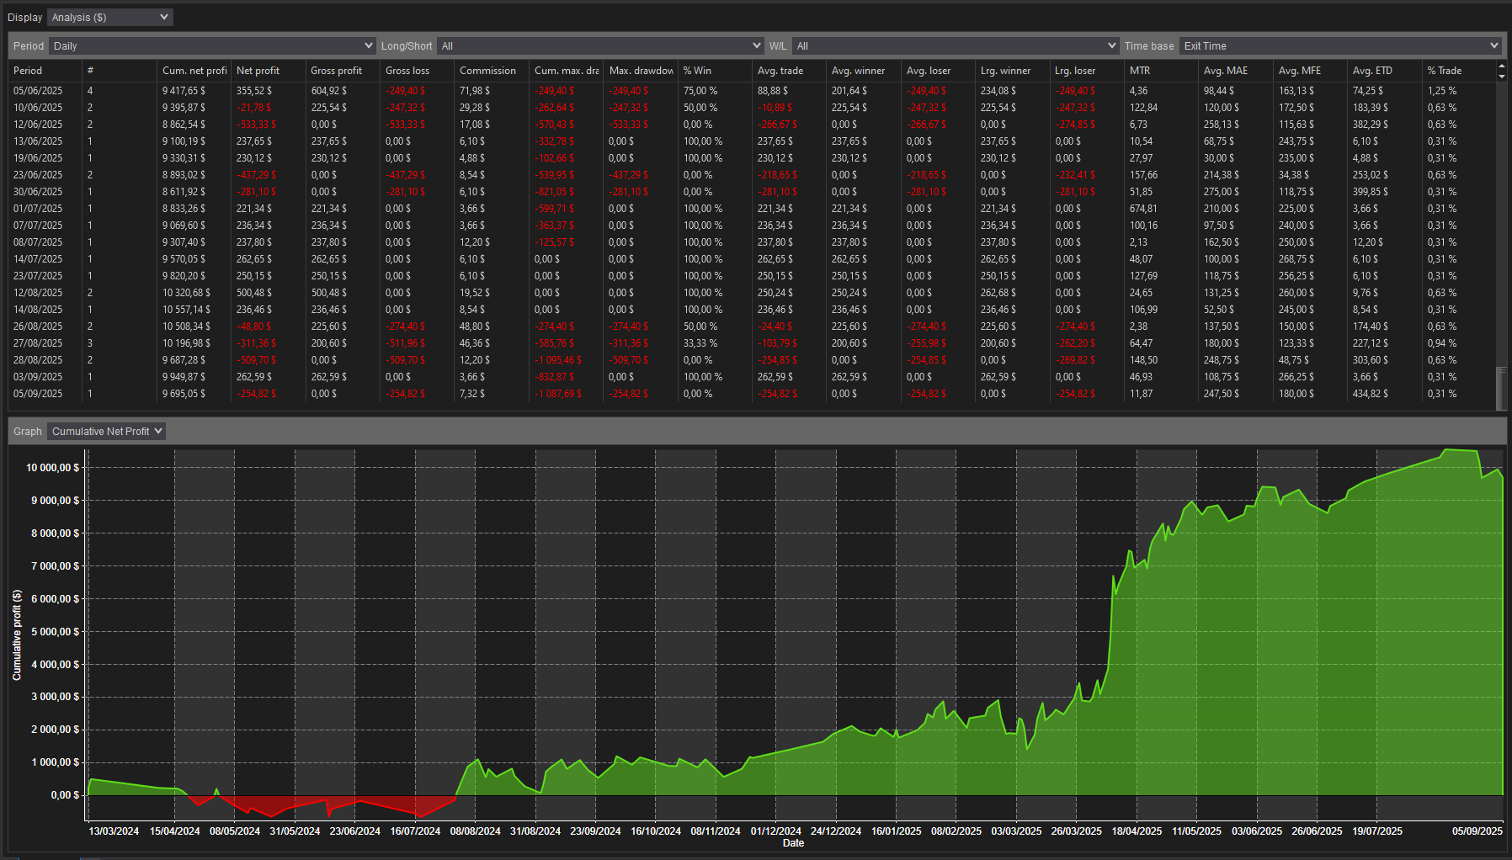Select the 05/09/2025 period row

[x=752, y=394]
